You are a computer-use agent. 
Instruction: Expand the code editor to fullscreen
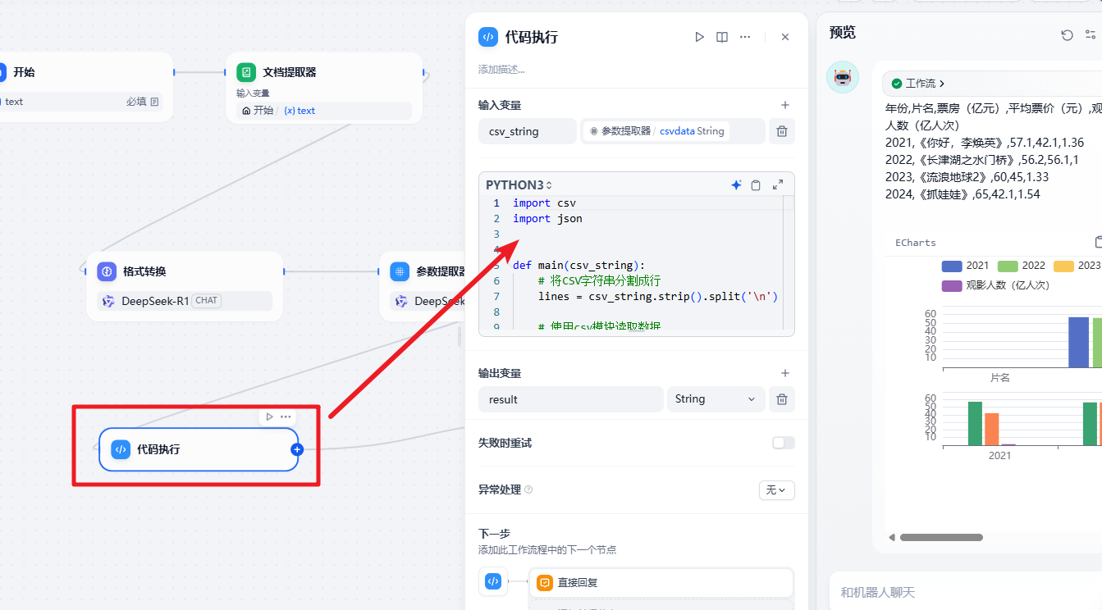click(x=778, y=185)
